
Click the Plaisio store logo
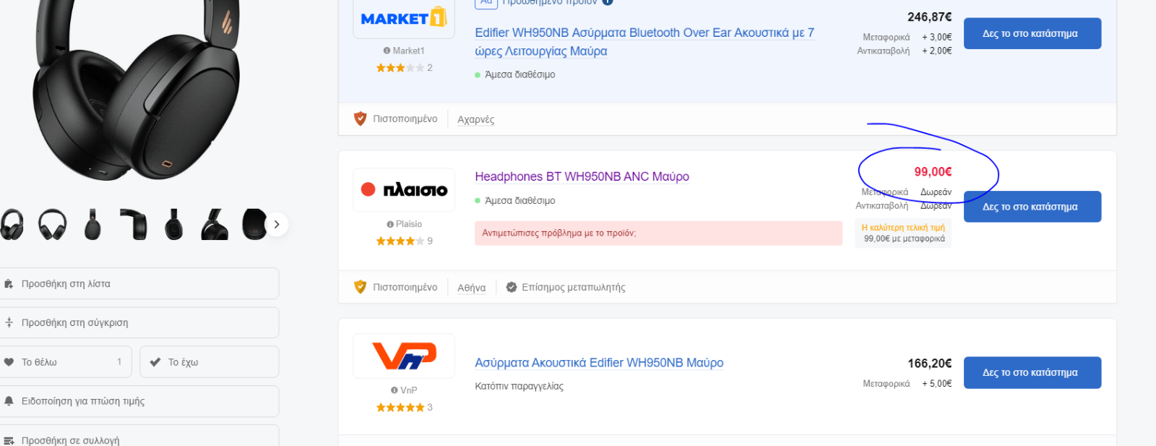click(x=404, y=190)
